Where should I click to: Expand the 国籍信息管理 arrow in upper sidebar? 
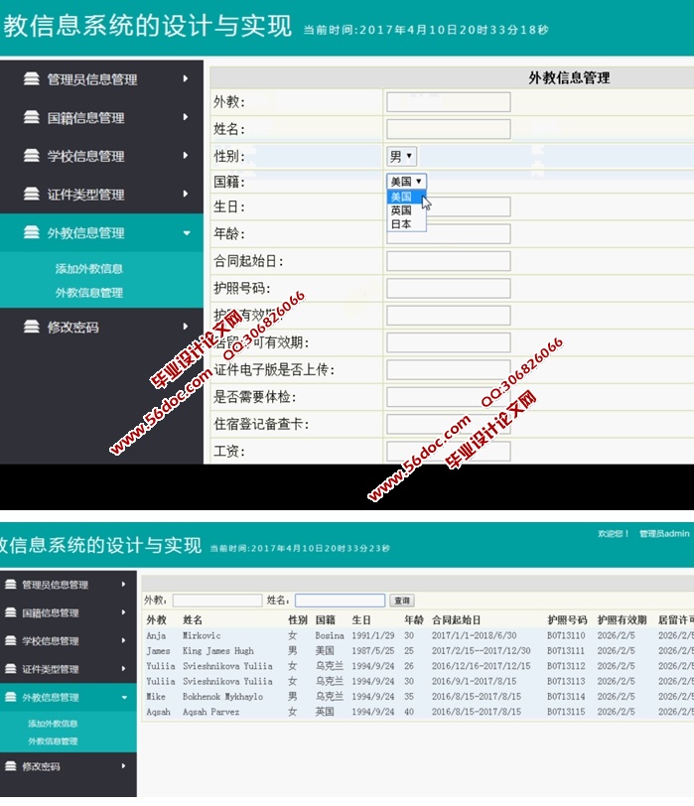pyautogui.click(x=186, y=117)
